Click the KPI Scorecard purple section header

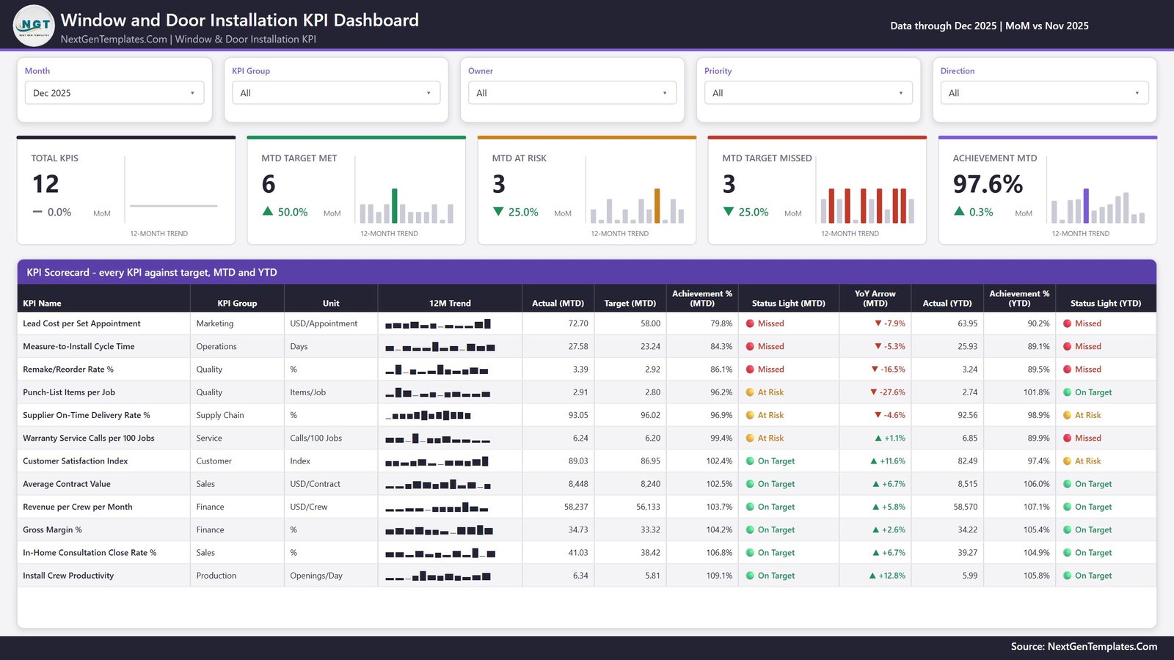[587, 272]
